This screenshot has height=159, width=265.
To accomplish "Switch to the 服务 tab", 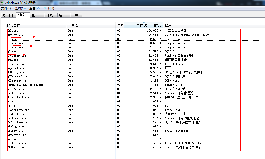I will pyautogui.click(x=37, y=15).
